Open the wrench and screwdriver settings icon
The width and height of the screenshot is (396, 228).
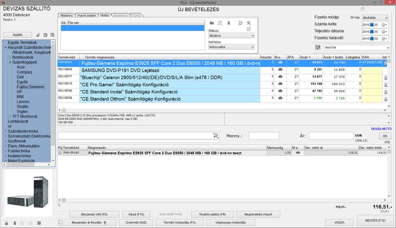click(x=249, y=23)
